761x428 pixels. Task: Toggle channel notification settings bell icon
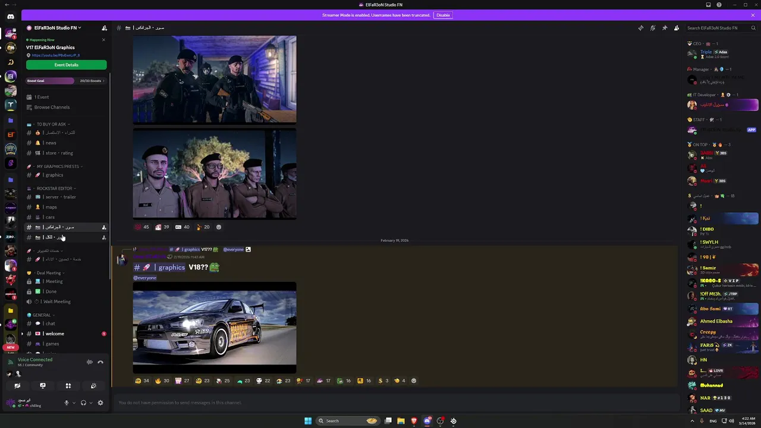pyautogui.click(x=652, y=28)
